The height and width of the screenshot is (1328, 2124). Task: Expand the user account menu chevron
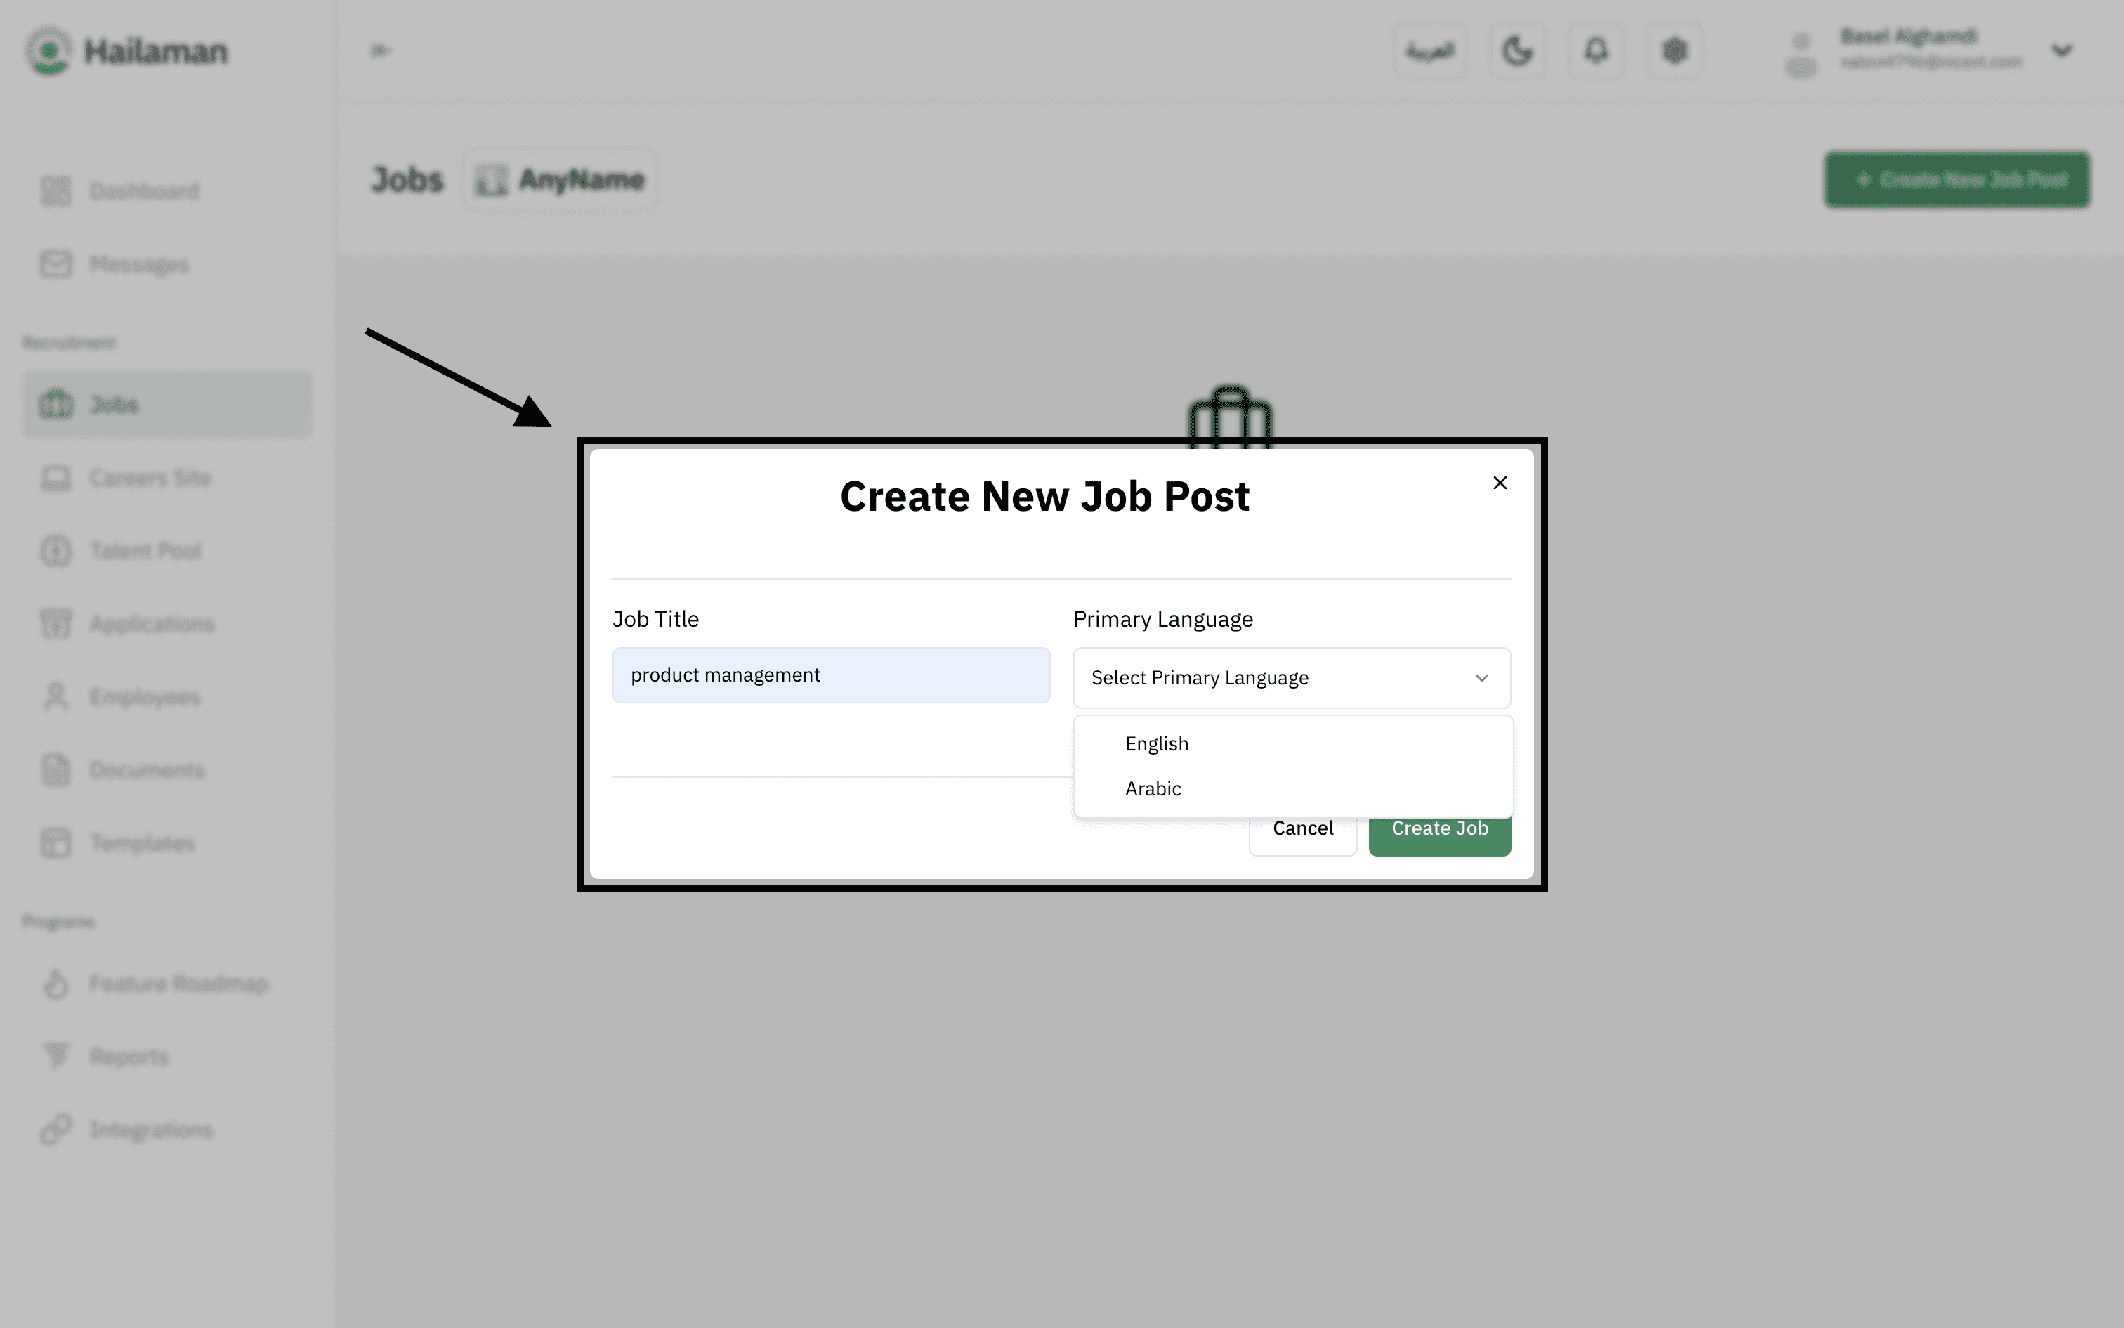click(x=2061, y=51)
